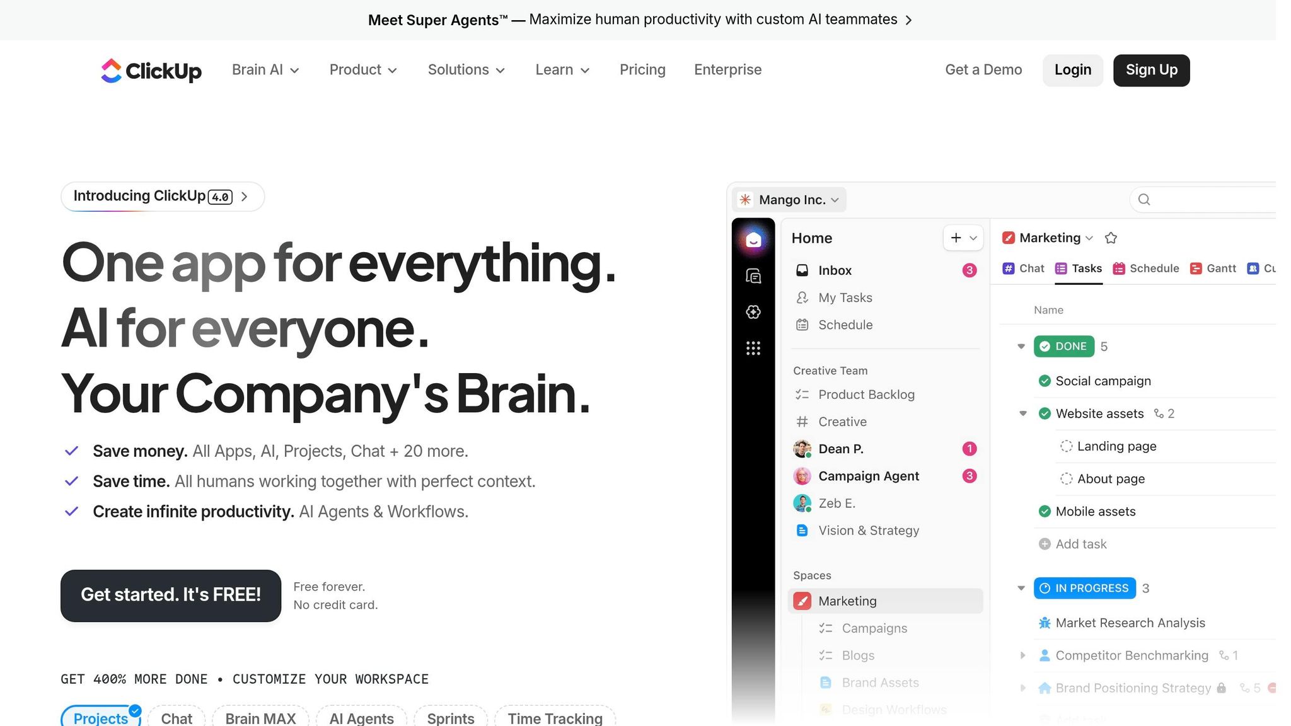Screen dimensions: 1291x726
Task: Switch to the Tasks view tab
Action: (x=1079, y=268)
